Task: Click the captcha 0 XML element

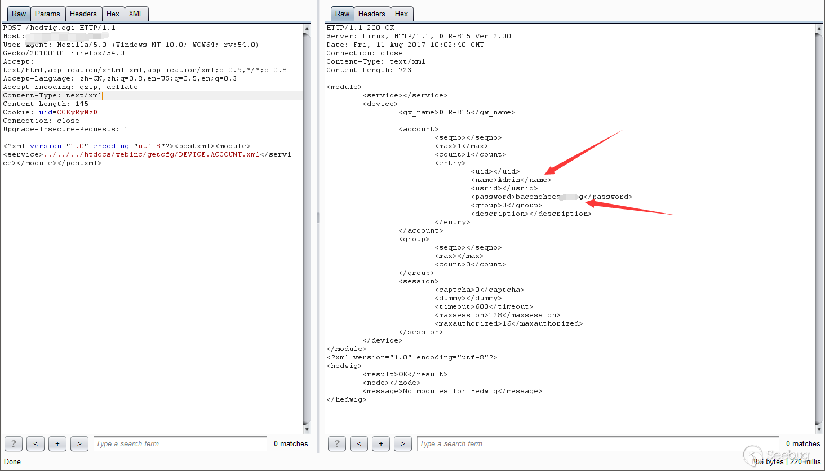Action: point(480,290)
